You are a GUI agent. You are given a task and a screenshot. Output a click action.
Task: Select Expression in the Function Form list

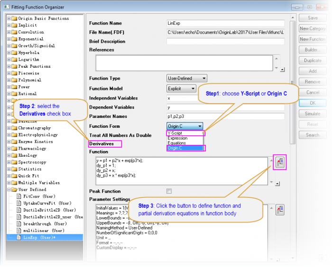tap(178, 138)
